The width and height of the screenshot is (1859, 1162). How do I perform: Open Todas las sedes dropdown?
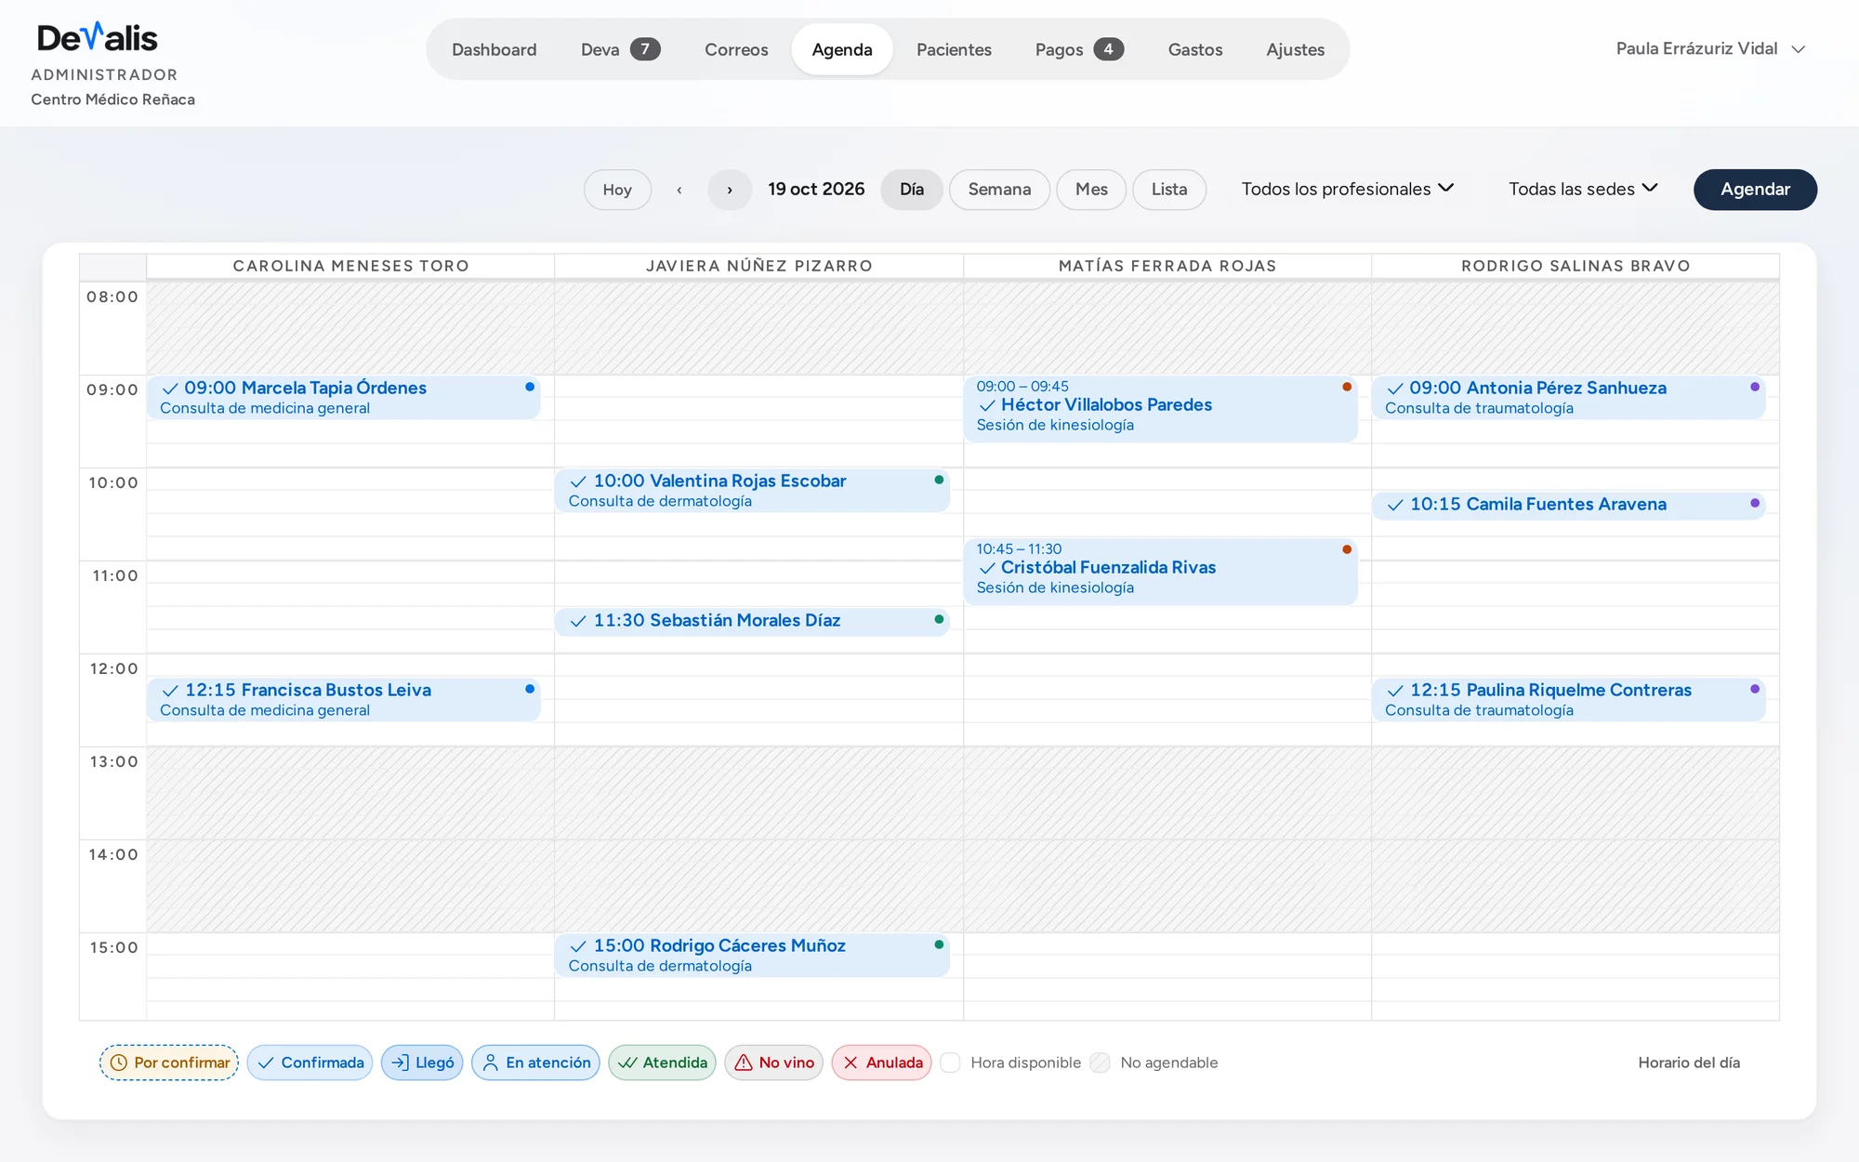coord(1583,189)
